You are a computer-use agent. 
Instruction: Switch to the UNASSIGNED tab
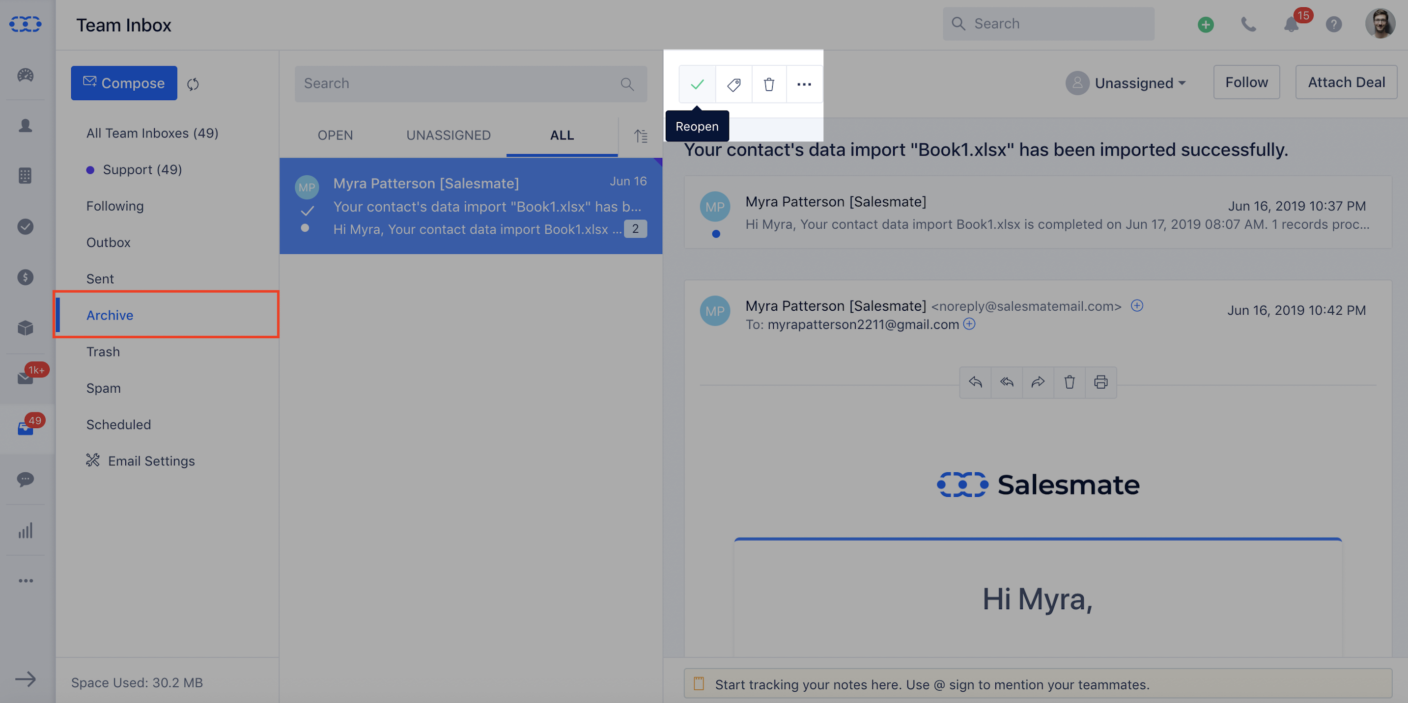(x=448, y=135)
